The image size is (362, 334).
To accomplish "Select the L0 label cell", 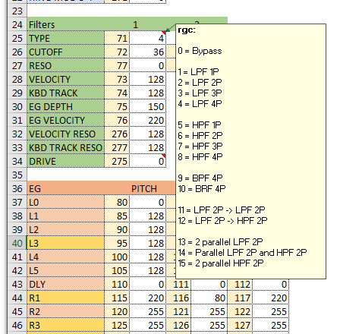I will point(65,203).
